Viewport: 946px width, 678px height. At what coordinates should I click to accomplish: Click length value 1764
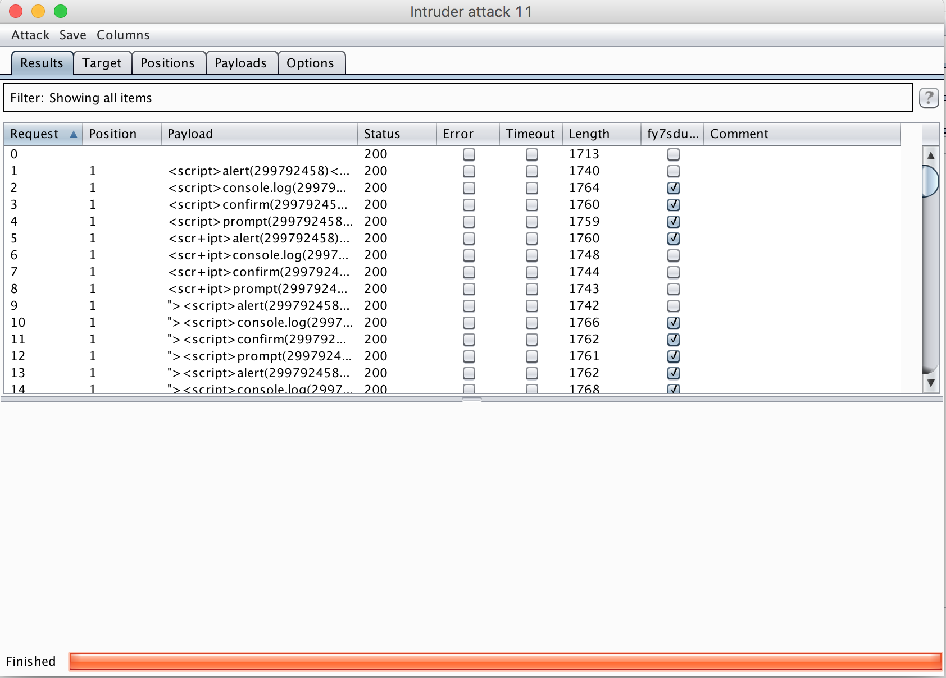pyautogui.click(x=584, y=188)
